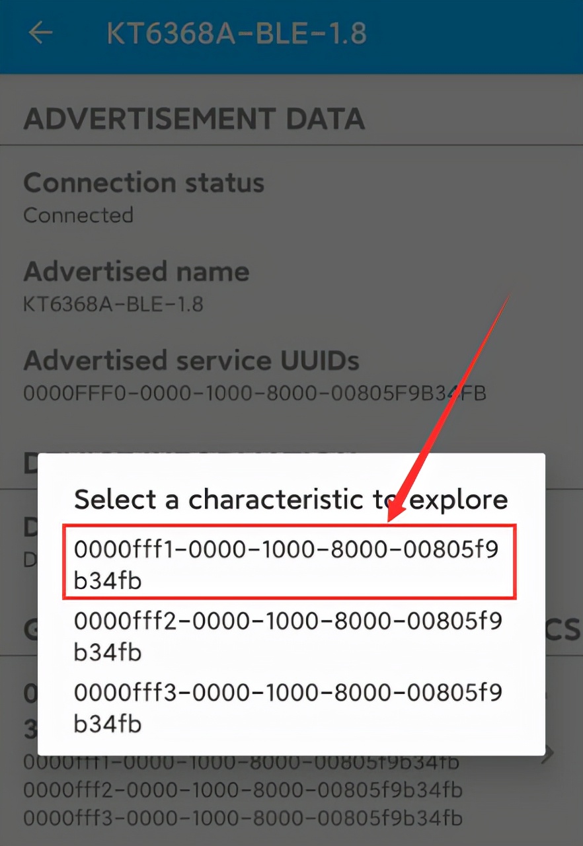The height and width of the screenshot is (846, 583).
Task: Tap the background 0000fff1 list entry
Action: (241, 763)
